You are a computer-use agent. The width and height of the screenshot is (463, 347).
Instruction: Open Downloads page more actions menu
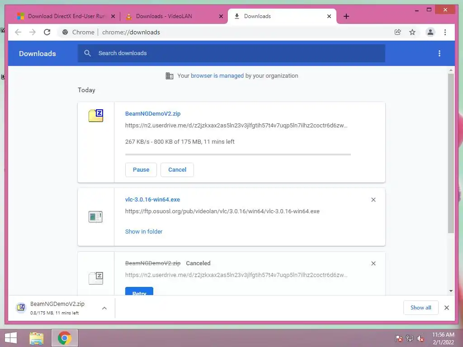tap(439, 53)
